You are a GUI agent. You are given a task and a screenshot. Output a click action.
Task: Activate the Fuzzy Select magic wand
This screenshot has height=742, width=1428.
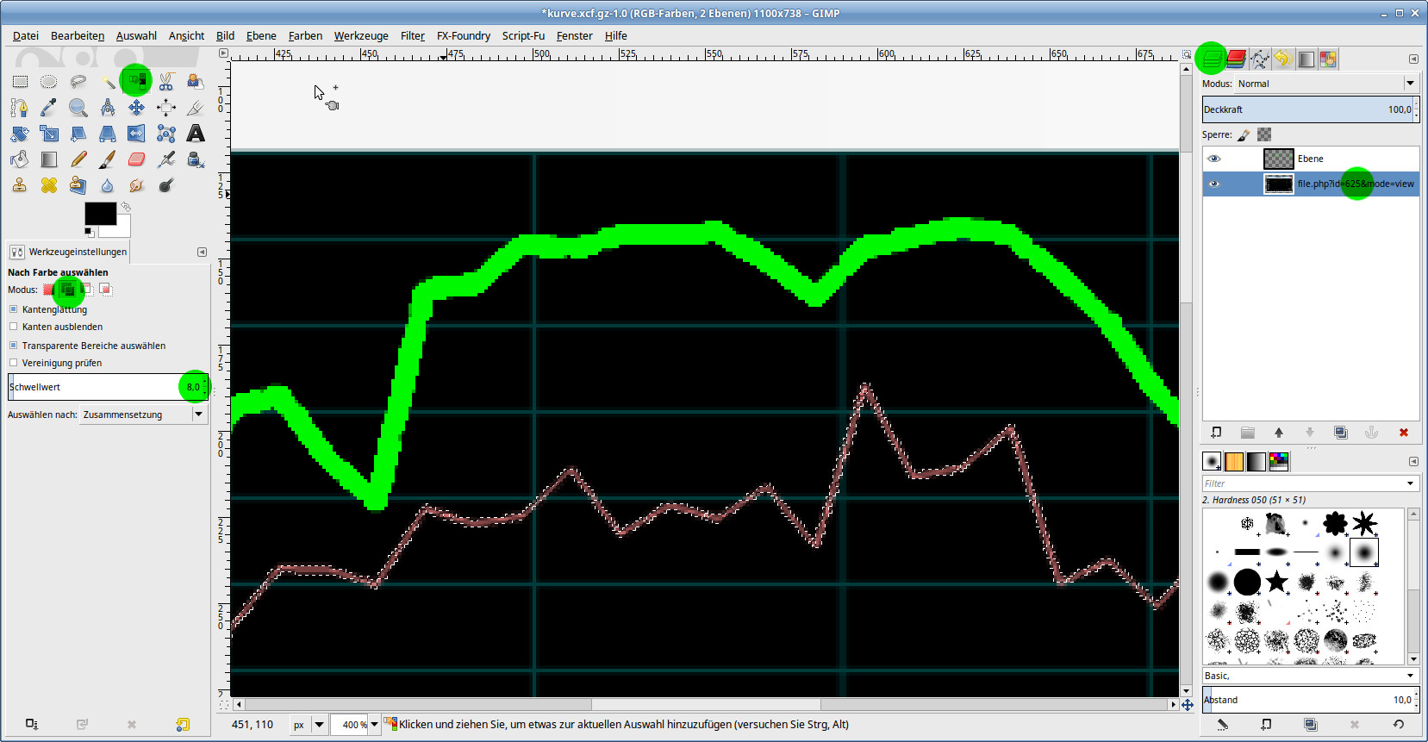(108, 82)
